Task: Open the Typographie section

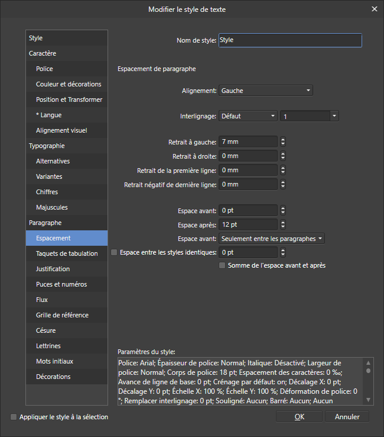Action: pos(67,146)
